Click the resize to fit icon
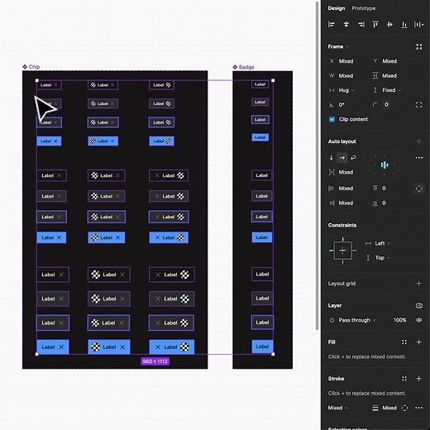Image resolution: width=430 pixels, height=430 pixels. point(419,46)
